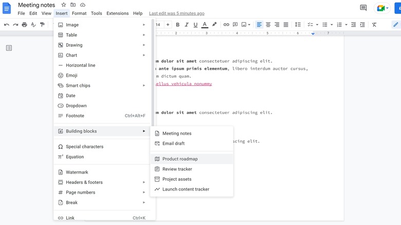The width and height of the screenshot is (401, 225).
Task: Click the increase font size button
Action: pos(167,25)
